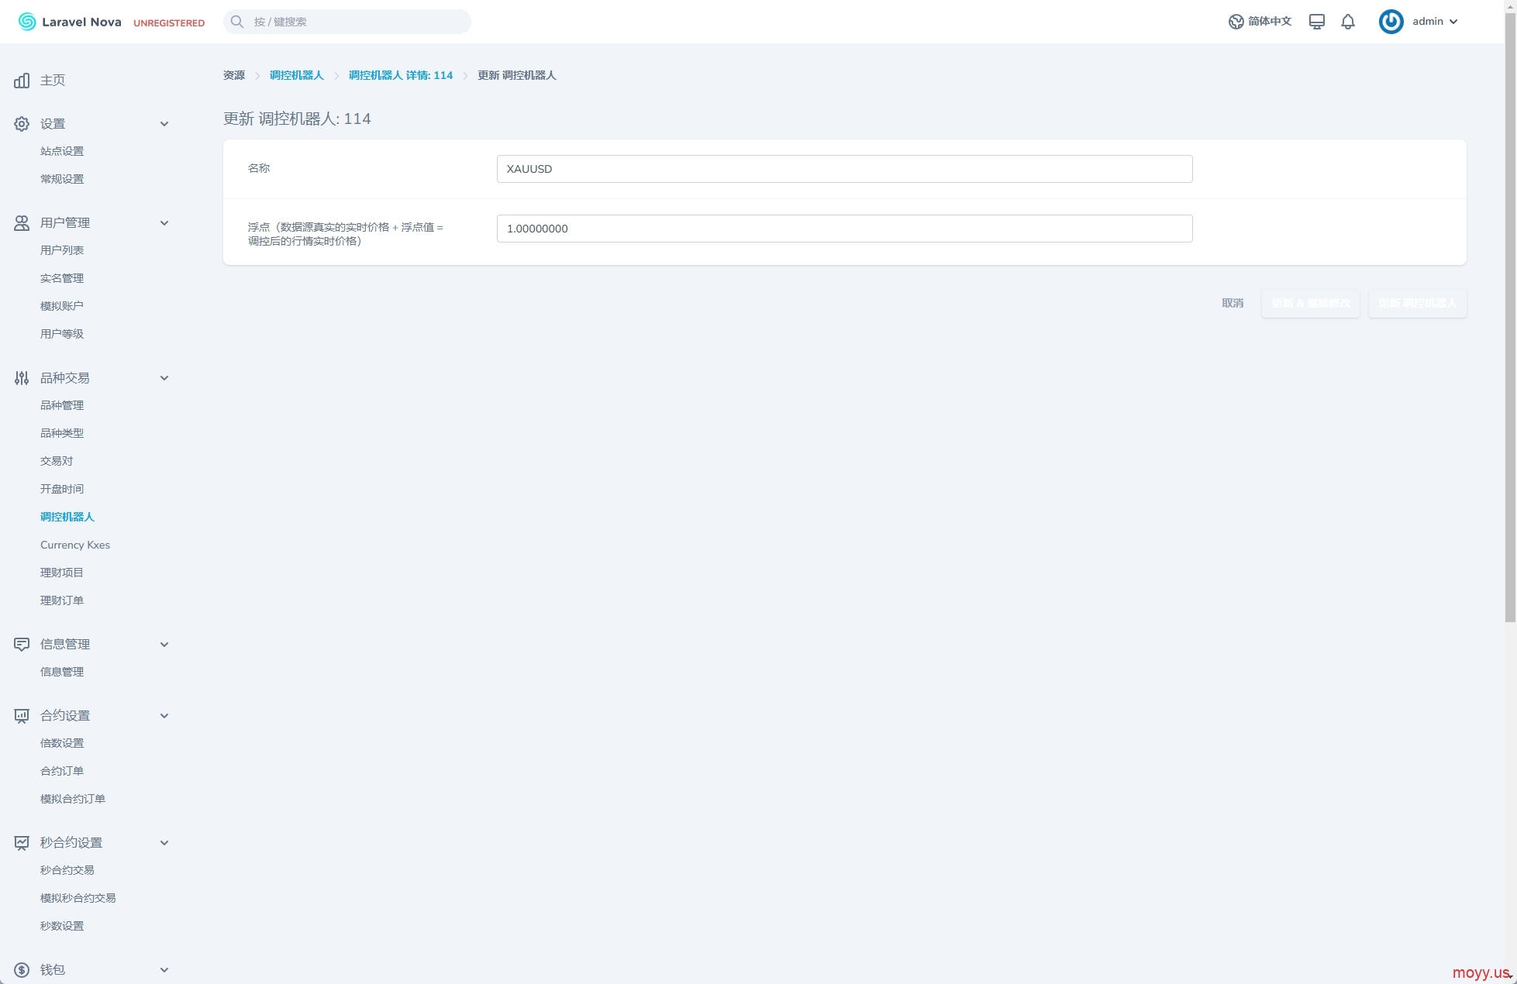Click the 设置 gear icon

click(22, 124)
